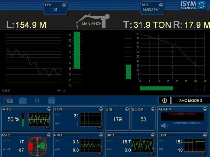
Task: Click the green horizontal radius bar
Action: coord(157,88)
